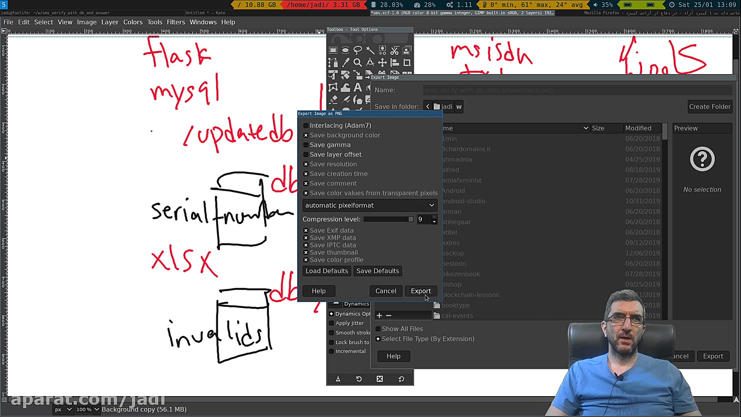This screenshot has width=741, height=417.
Task: Open the zoom percentage dropdown in status bar
Action: click(96, 410)
